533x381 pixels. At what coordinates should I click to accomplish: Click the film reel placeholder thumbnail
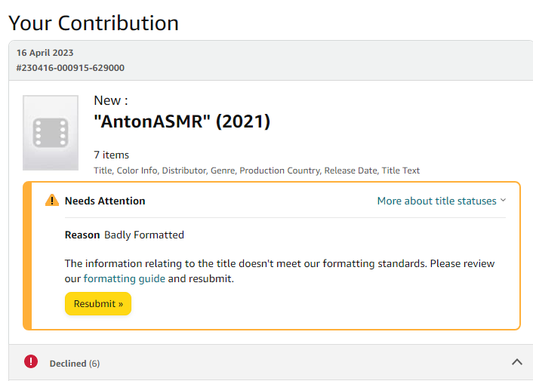tap(51, 133)
